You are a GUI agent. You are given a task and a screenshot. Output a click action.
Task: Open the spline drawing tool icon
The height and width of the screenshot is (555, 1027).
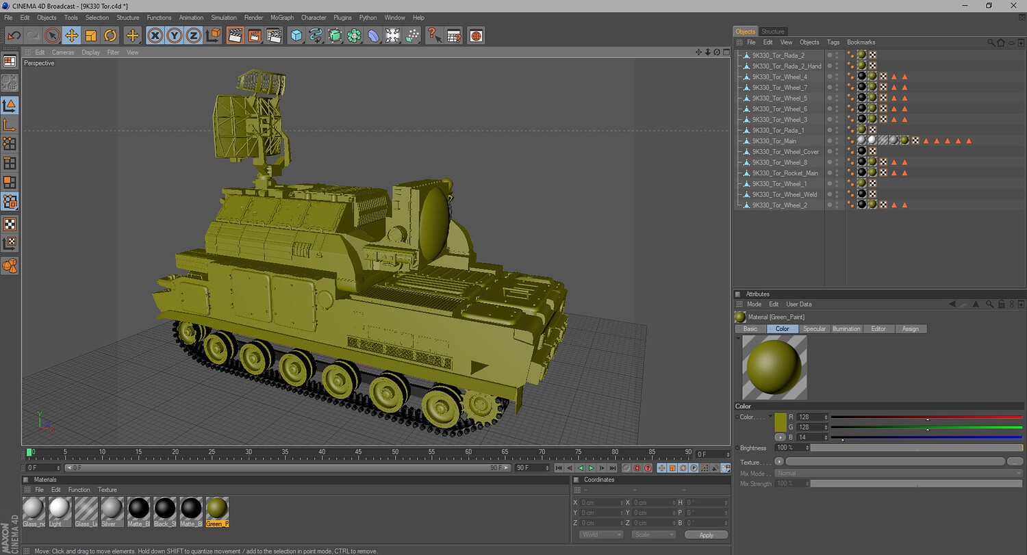point(316,36)
